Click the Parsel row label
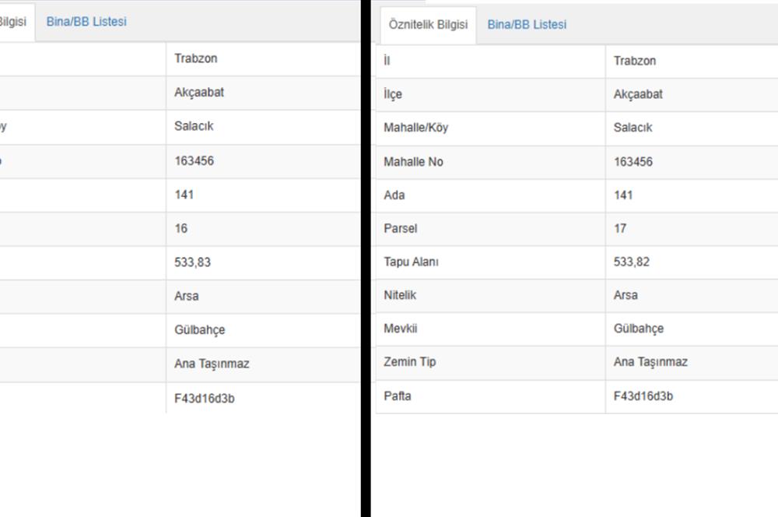Image resolution: width=778 pixels, height=517 pixels. (401, 229)
